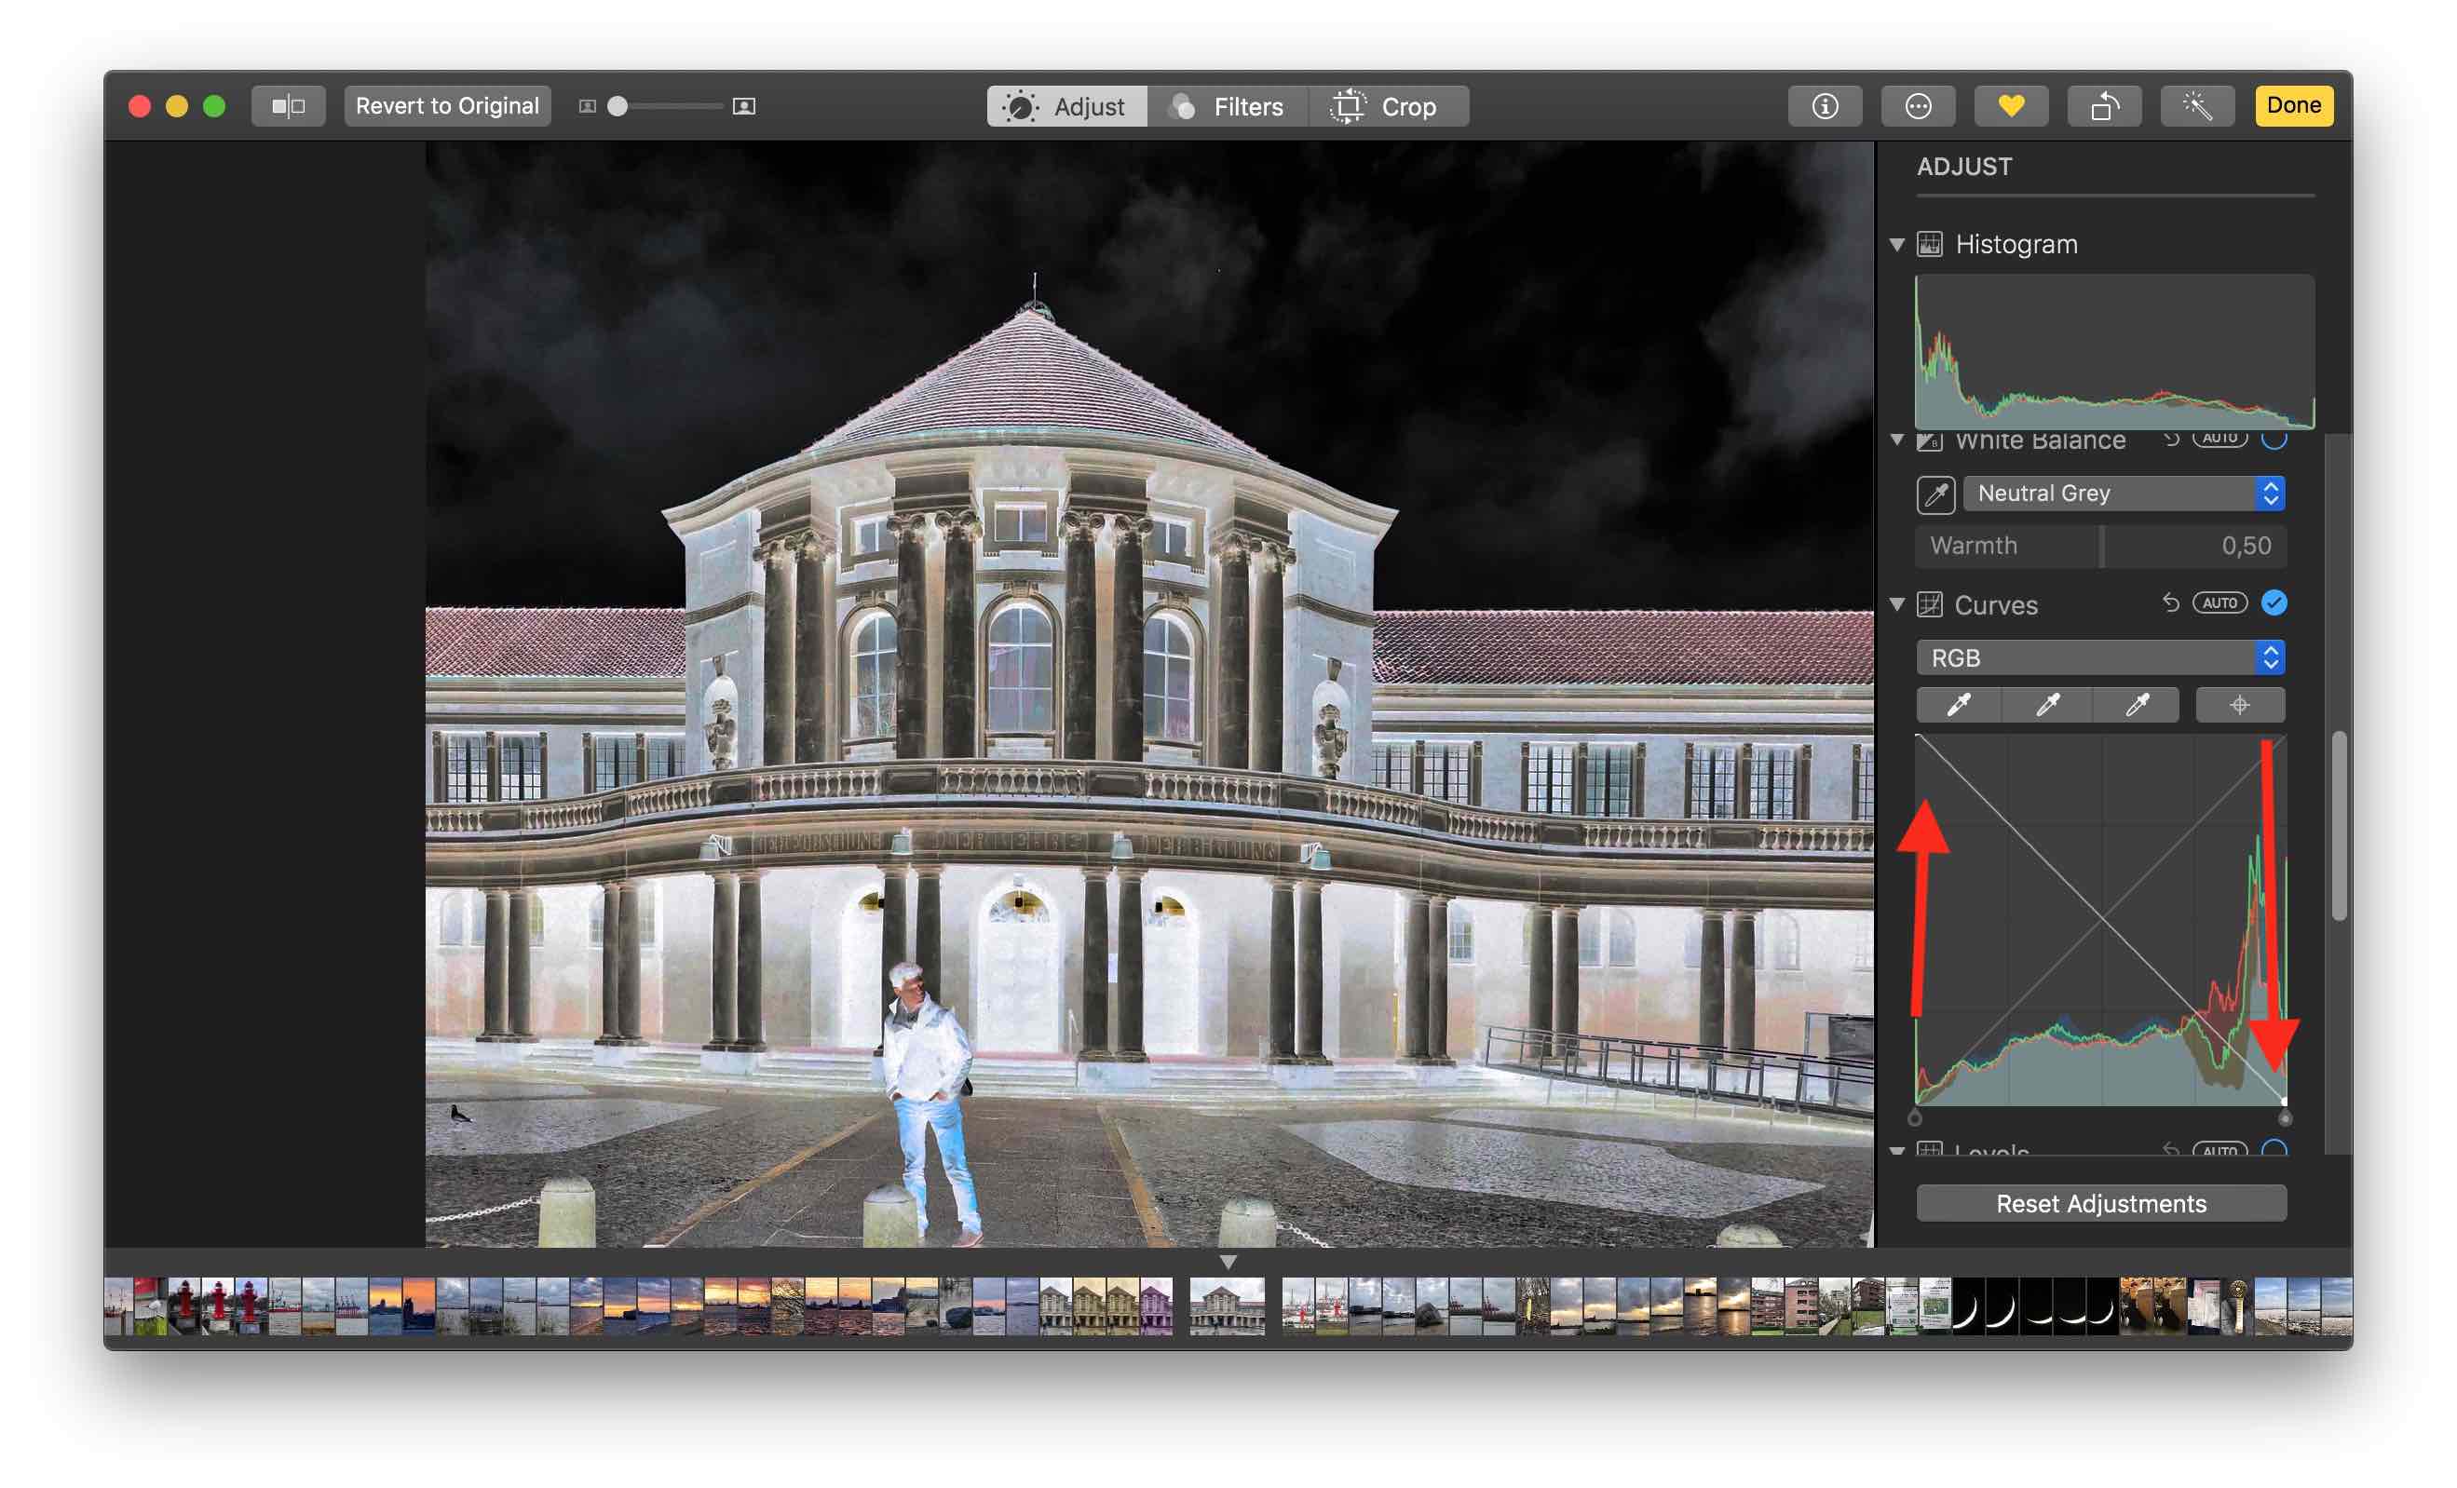Open the RGB channel dropdown
This screenshot has height=1488, width=2457.
click(2100, 657)
